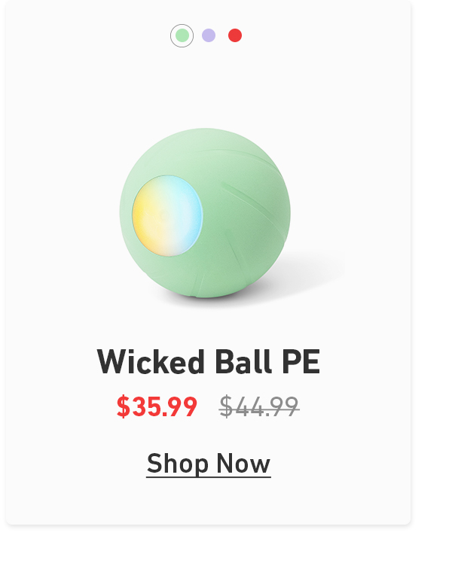Pick the red color variant dot

tap(235, 35)
